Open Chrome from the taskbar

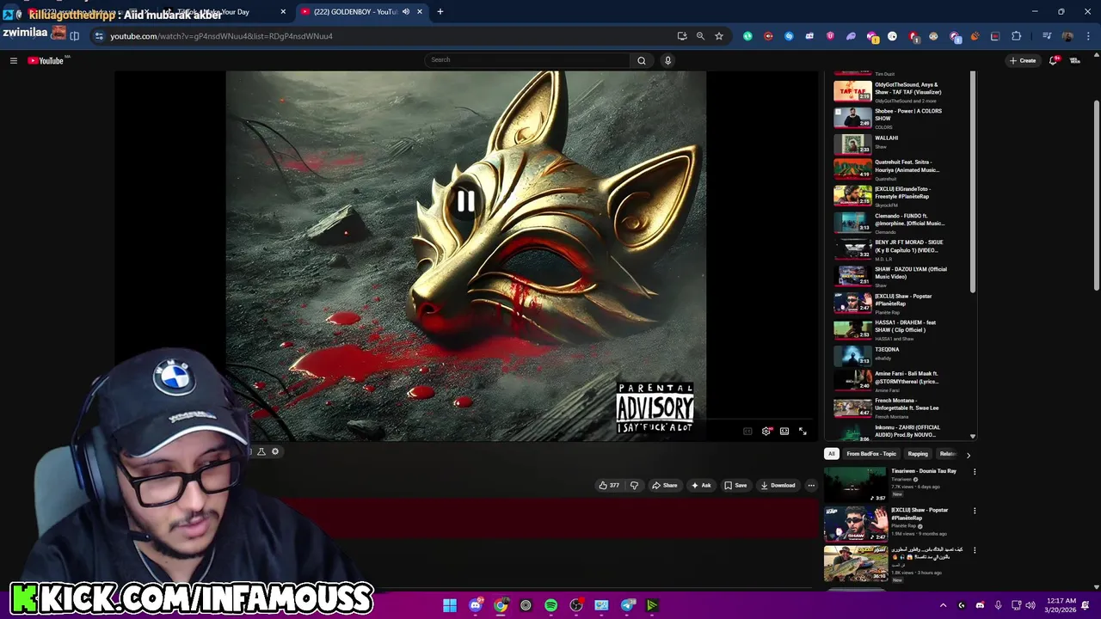tap(501, 605)
